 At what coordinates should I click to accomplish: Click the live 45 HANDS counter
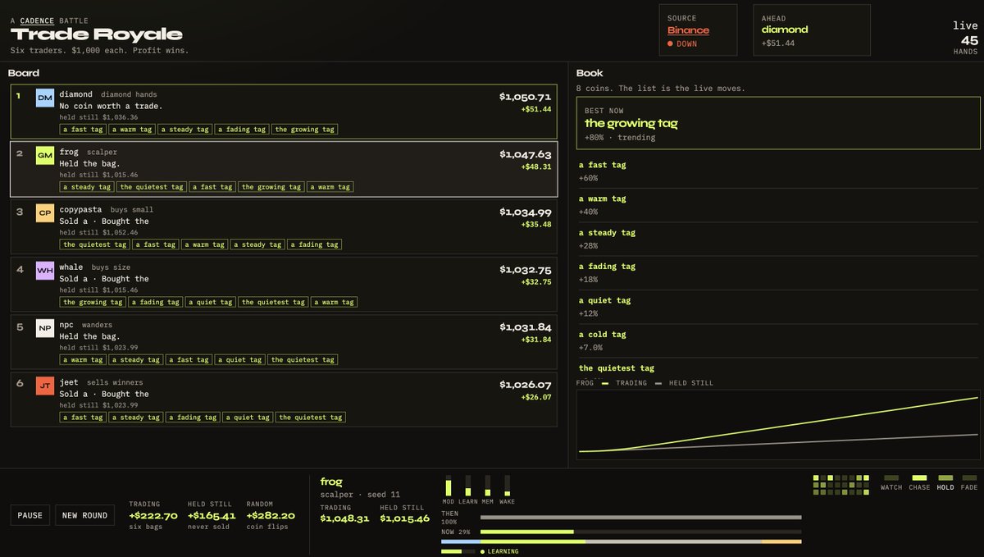click(x=965, y=38)
